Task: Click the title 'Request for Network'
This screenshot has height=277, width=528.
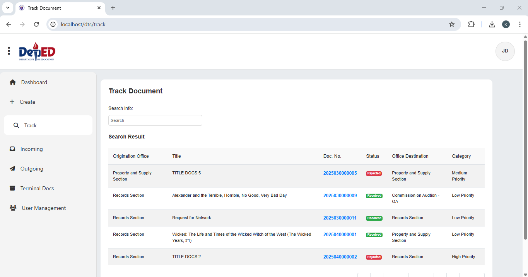Action: 191,218
